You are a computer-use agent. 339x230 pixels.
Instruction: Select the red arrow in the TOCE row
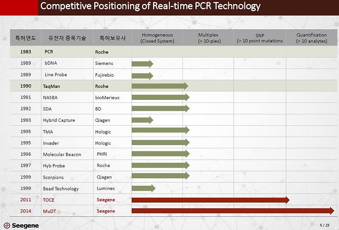210,200
